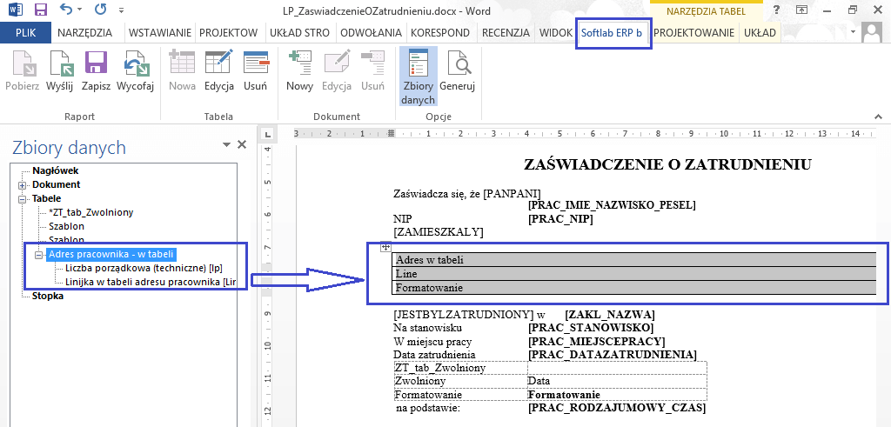Collapse the ribbon with chevron
Viewport: 891px width, 427px height.
click(879, 116)
